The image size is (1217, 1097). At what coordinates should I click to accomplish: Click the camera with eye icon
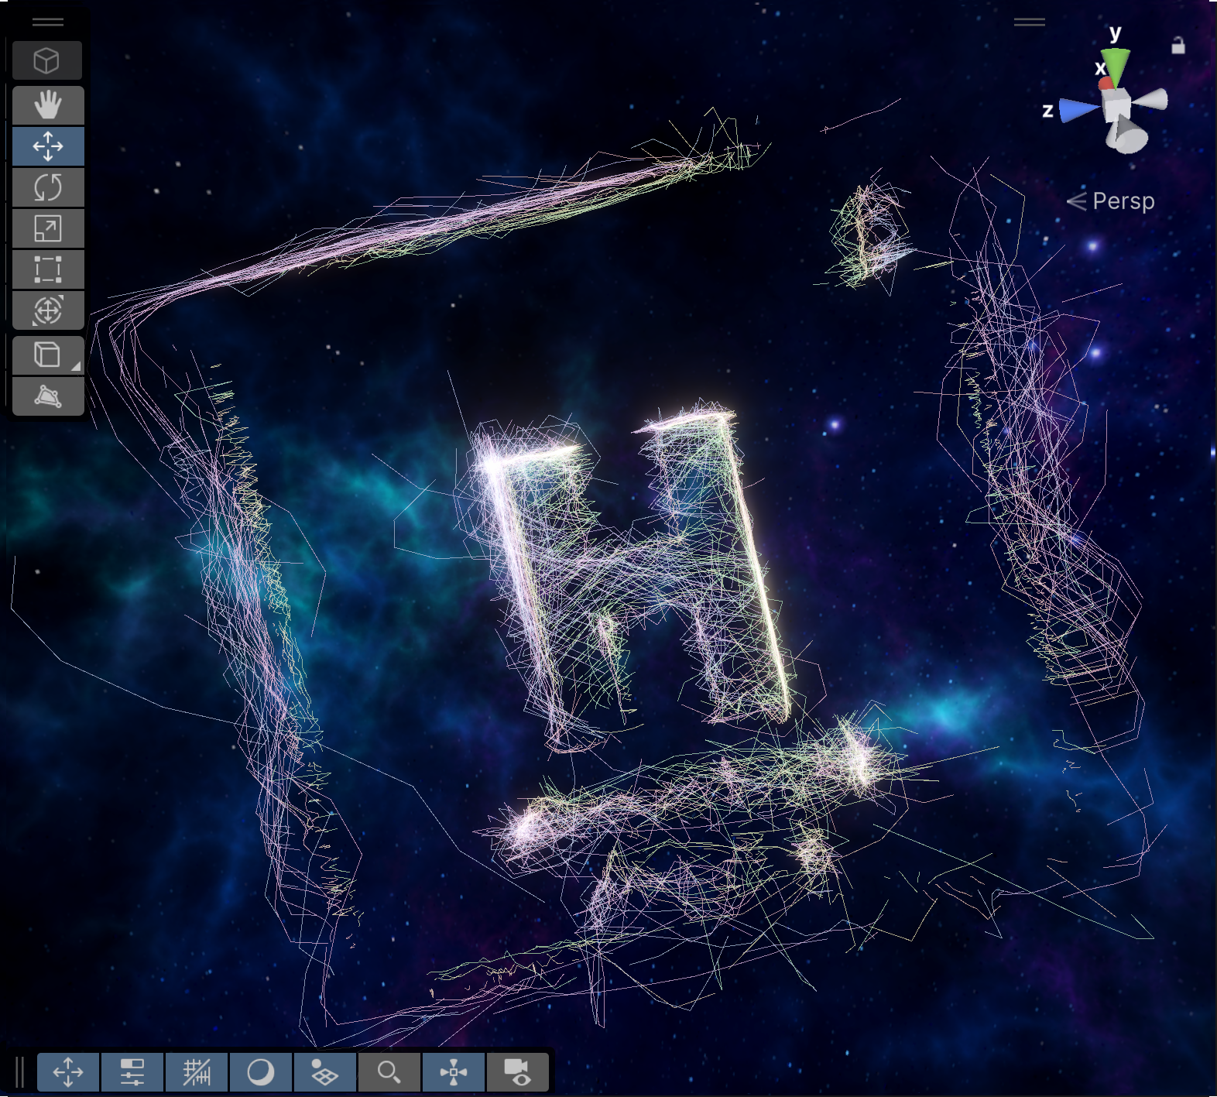517,1072
